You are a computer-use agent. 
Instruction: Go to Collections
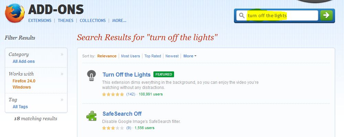[93, 21]
